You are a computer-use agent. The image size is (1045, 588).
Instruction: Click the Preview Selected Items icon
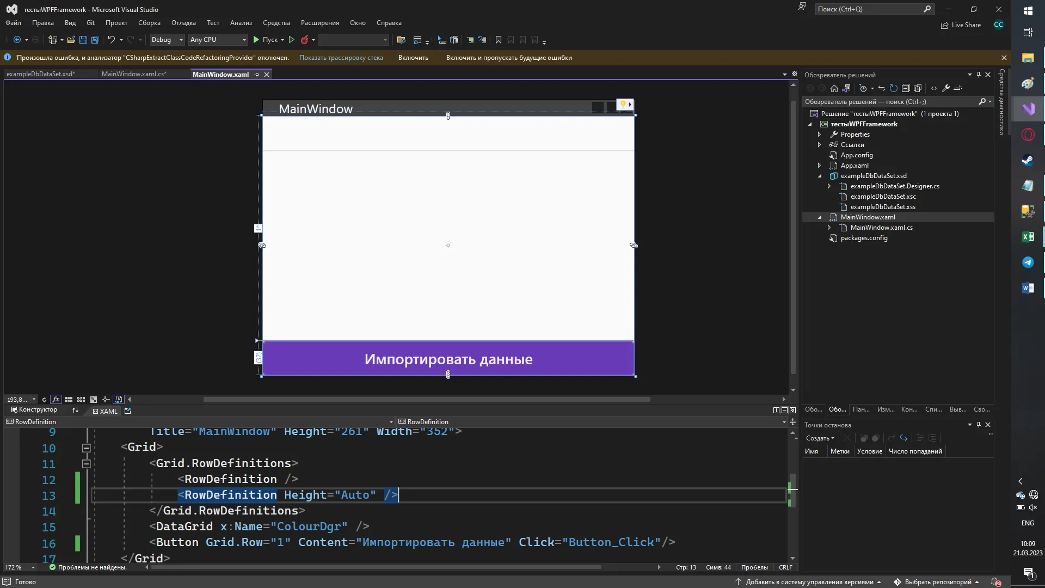click(958, 88)
